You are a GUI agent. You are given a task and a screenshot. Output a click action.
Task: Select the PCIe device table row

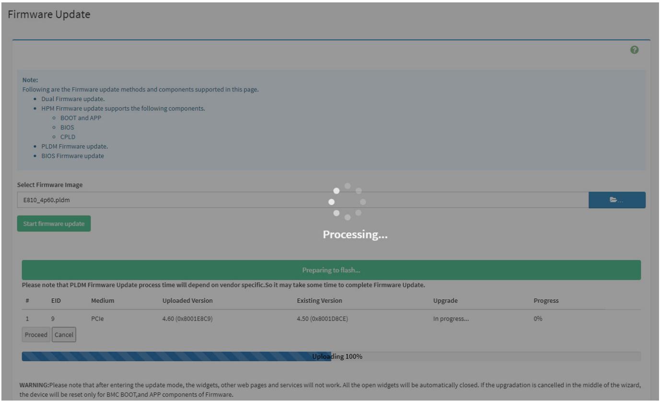coord(331,318)
